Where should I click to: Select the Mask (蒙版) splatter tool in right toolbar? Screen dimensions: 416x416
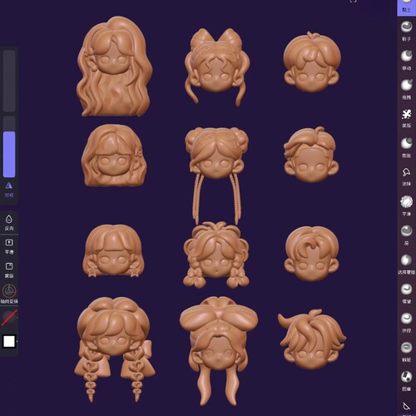(406, 118)
